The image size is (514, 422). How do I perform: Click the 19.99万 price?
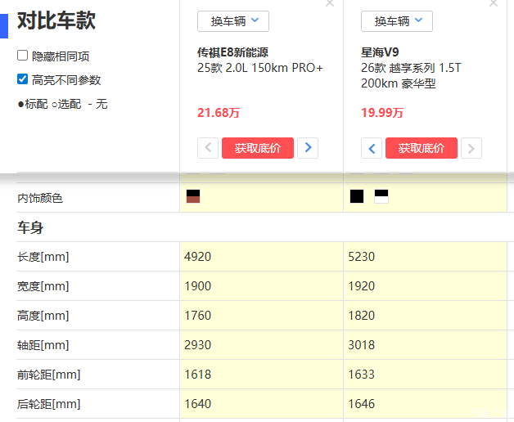coord(382,113)
